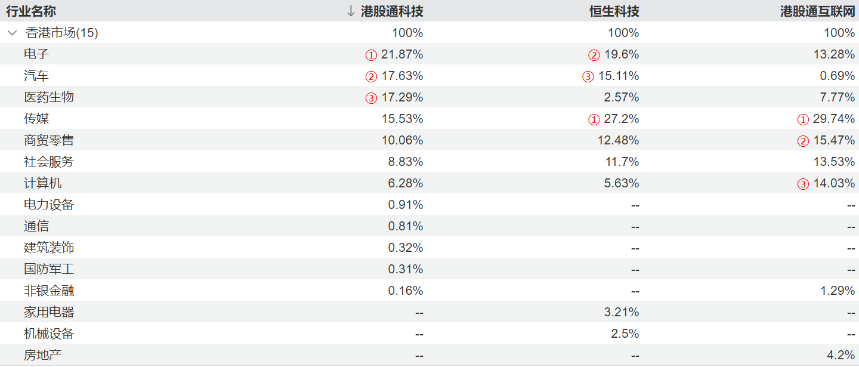
Task: Click the rank ① badge next to 27.2%
Action: pyautogui.click(x=594, y=119)
